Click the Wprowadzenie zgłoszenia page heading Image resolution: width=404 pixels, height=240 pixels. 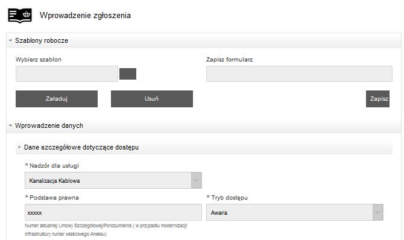[x=85, y=16]
